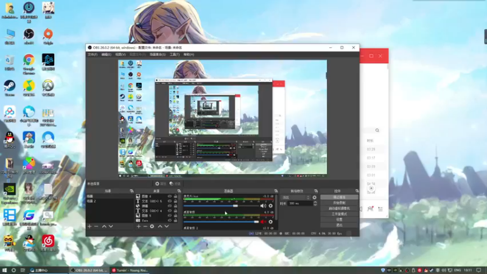
Task: Move the selected source down
Action: (x=167, y=227)
